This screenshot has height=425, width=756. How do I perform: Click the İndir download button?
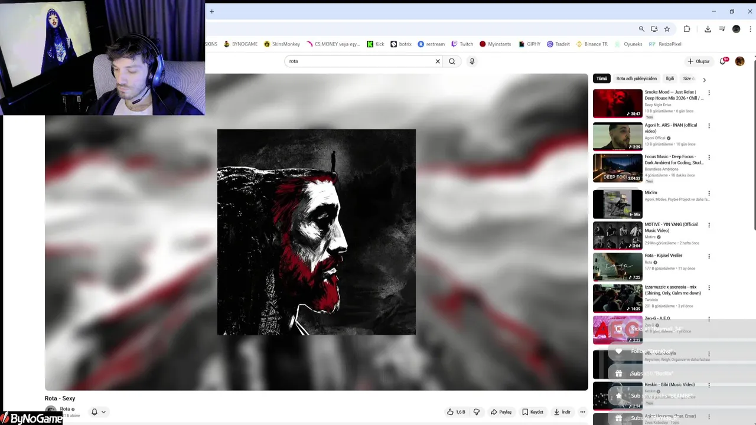coord(562,412)
